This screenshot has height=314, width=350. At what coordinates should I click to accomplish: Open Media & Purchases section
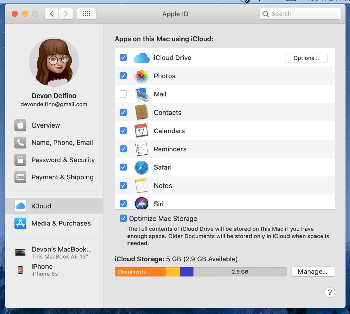54,223
